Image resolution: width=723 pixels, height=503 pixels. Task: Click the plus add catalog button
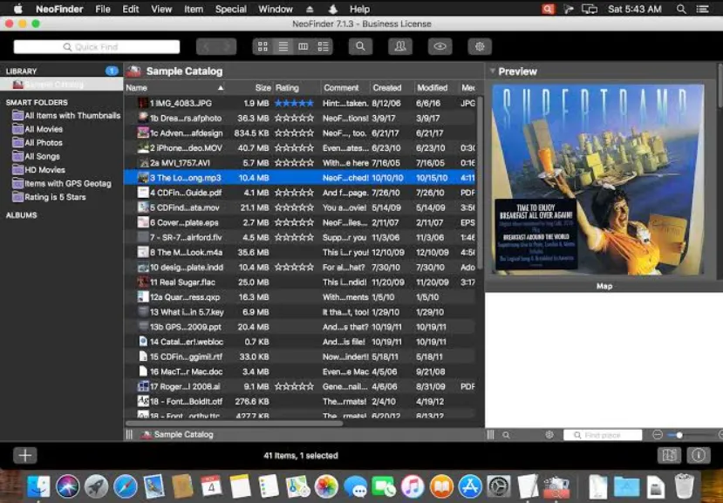[x=25, y=456]
